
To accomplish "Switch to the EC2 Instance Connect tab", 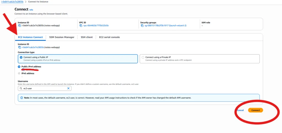I will click(30, 37).
